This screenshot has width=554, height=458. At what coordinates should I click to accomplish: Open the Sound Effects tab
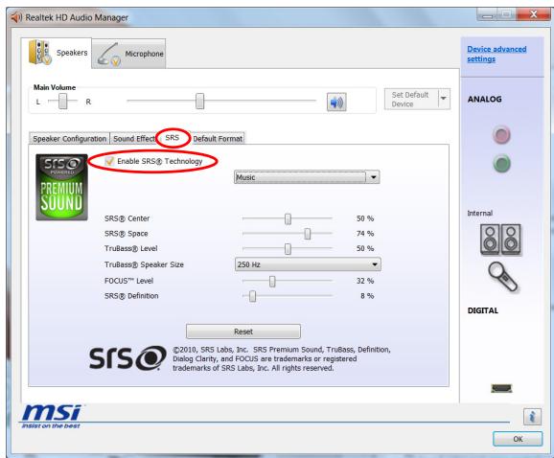tap(134, 139)
